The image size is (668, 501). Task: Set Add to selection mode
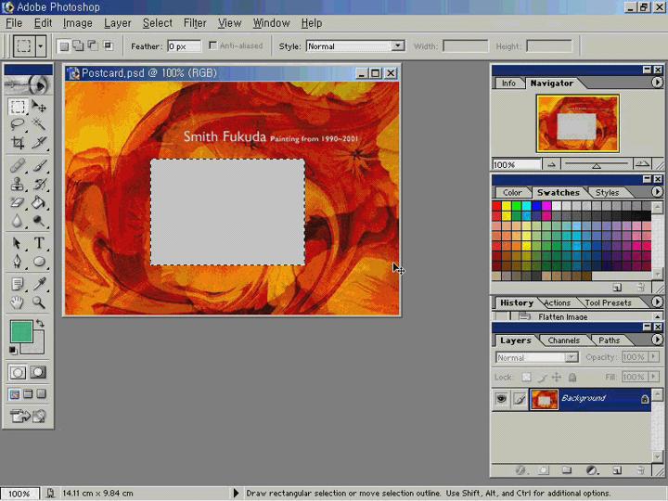[78, 45]
